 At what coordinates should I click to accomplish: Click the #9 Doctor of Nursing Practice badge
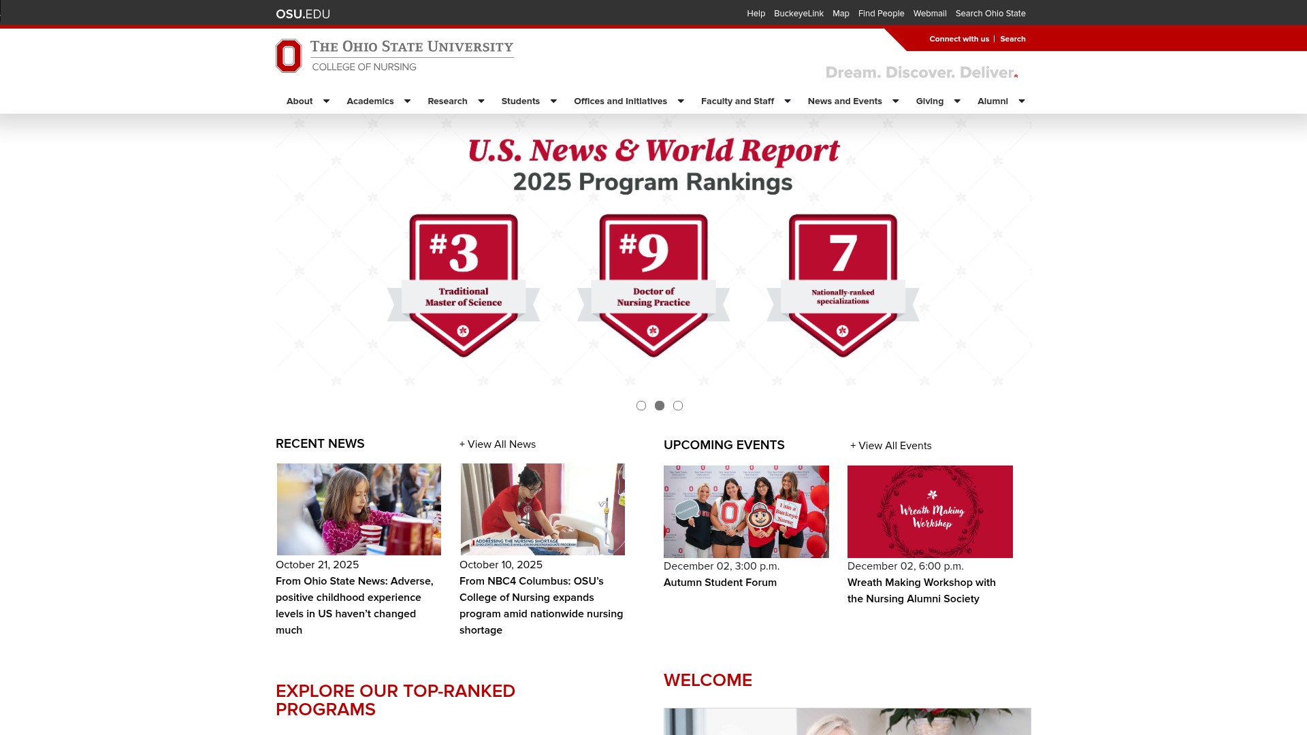pyautogui.click(x=653, y=285)
